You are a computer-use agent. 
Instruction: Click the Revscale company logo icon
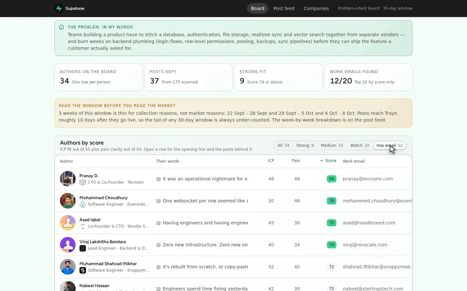(x=83, y=248)
